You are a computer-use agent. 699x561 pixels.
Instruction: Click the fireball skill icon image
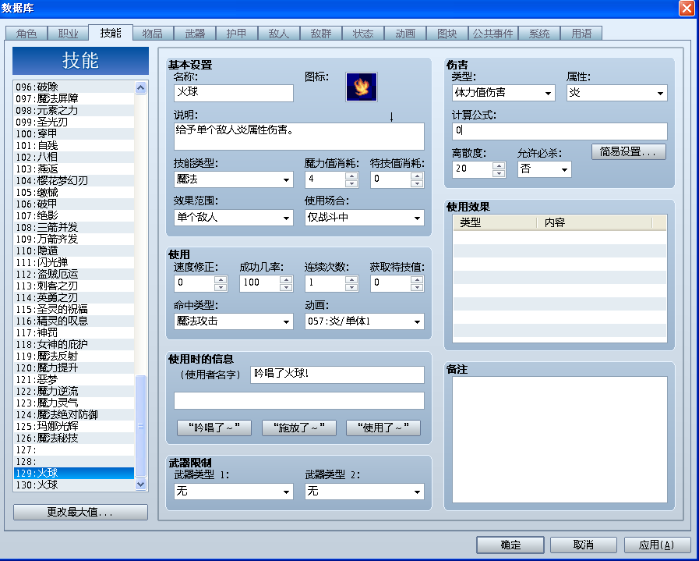tap(362, 87)
